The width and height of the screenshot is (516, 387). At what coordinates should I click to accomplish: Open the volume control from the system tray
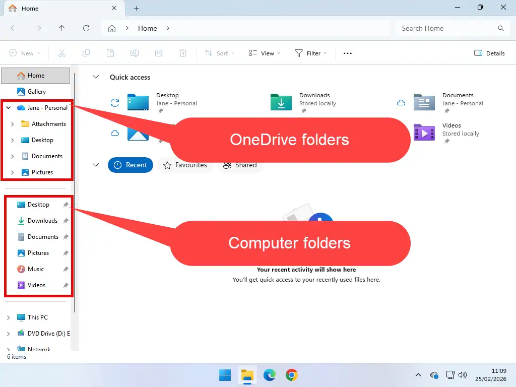pyautogui.click(x=462, y=375)
